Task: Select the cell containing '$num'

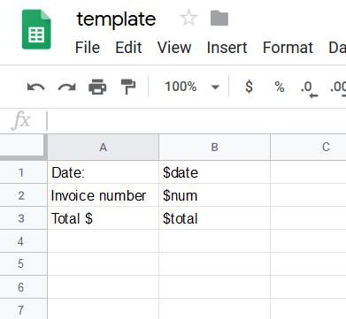Action: [214, 195]
